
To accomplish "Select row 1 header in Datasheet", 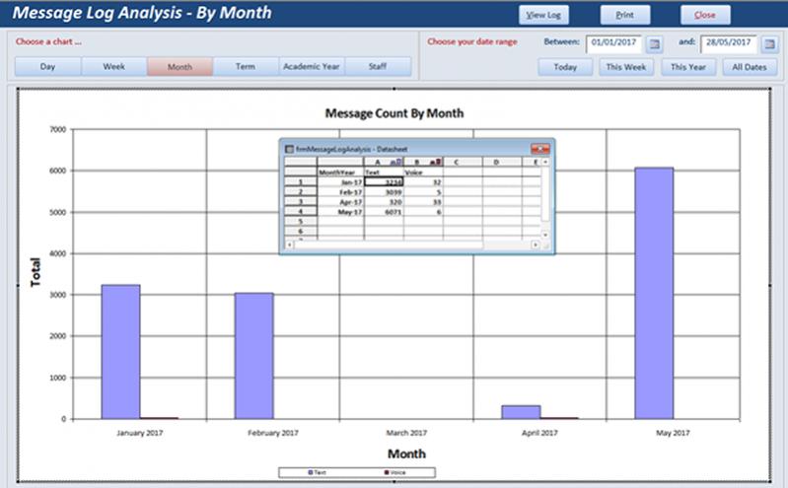I will click(301, 182).
